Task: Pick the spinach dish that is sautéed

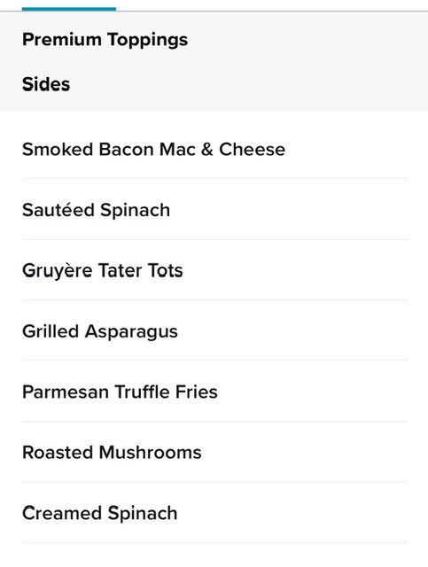Action: [x=215, y=210]
